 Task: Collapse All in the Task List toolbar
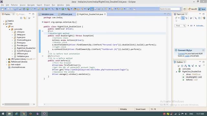[x=199, y=18]
